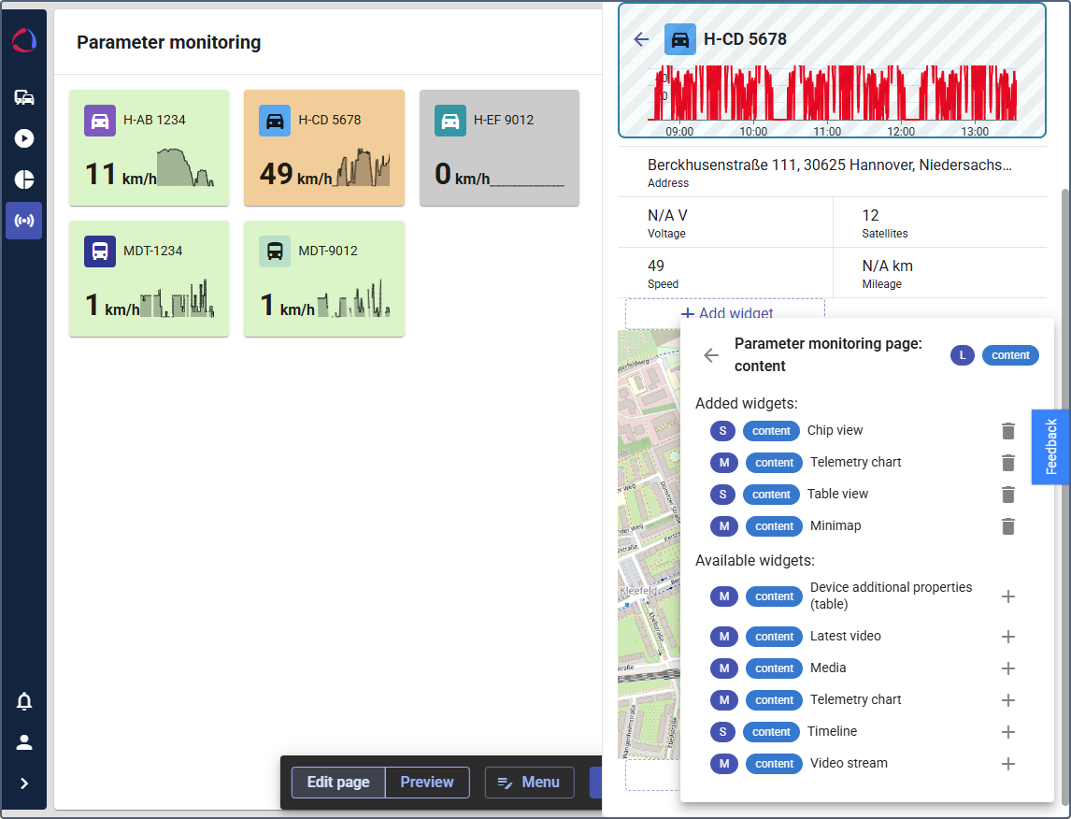Click the Add widget button
Image resolution: width=1071 pixels, height=819 pixels.
coord(726,313)
